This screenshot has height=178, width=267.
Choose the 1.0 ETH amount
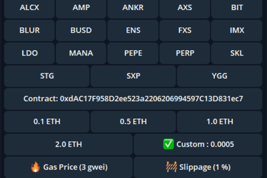(x=219, y=122)
